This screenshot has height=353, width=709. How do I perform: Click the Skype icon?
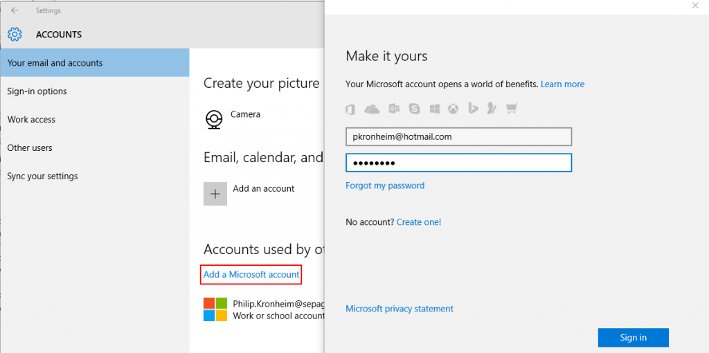(414, 109)
